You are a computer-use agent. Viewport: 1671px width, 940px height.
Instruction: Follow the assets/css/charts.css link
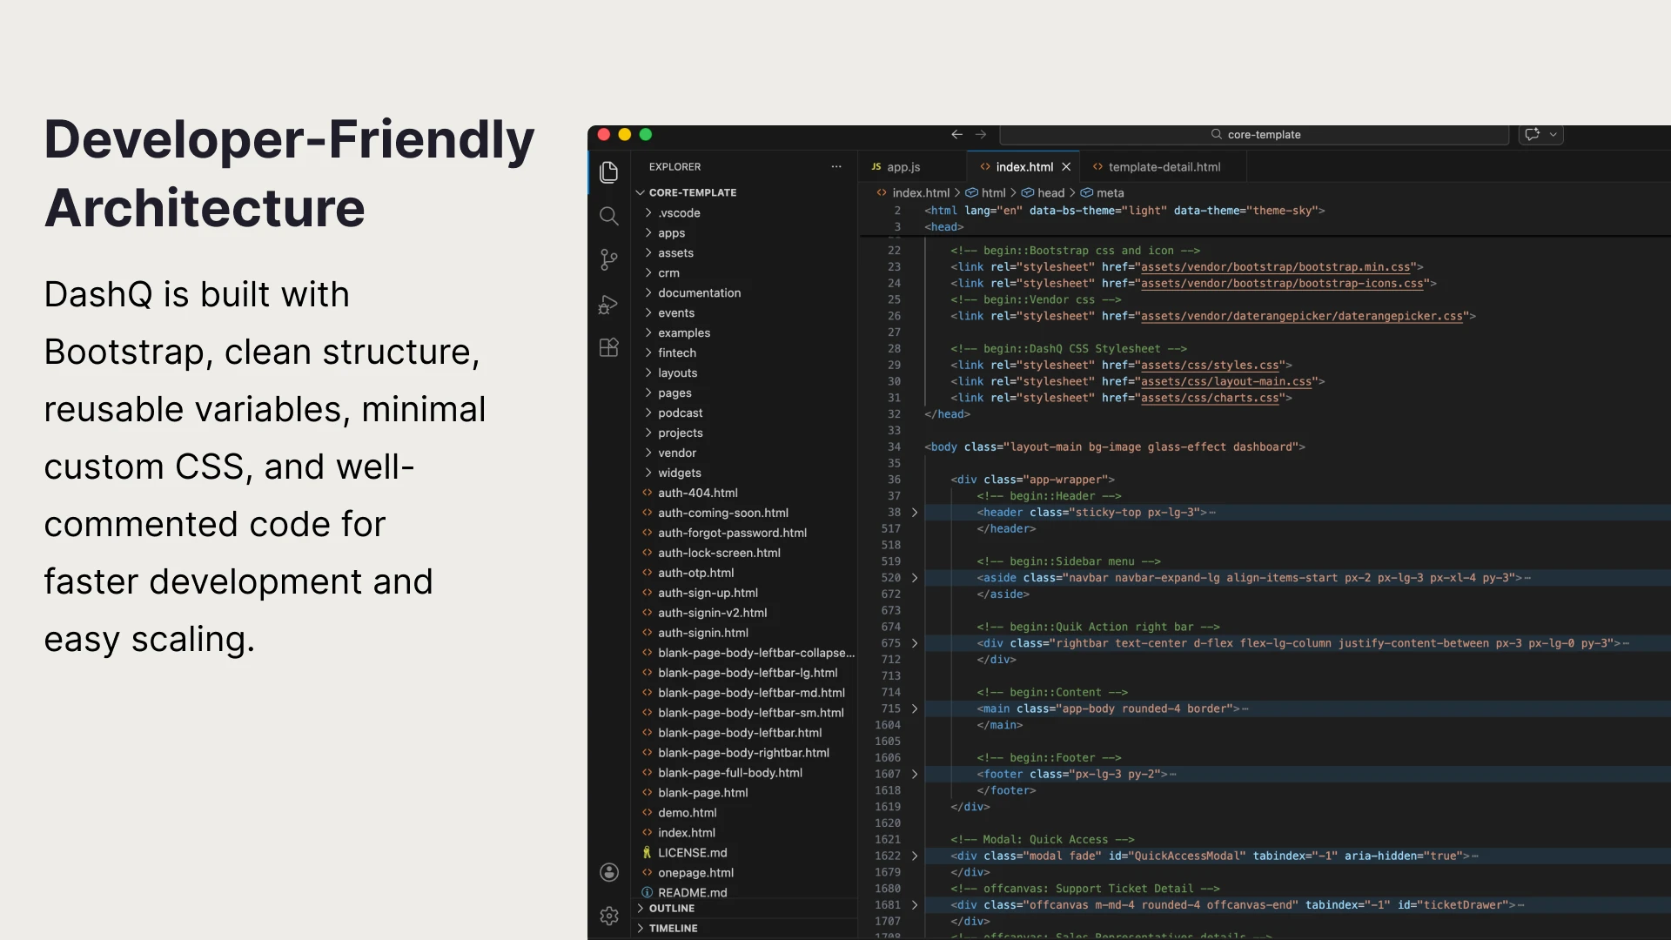coord(1210,399)
